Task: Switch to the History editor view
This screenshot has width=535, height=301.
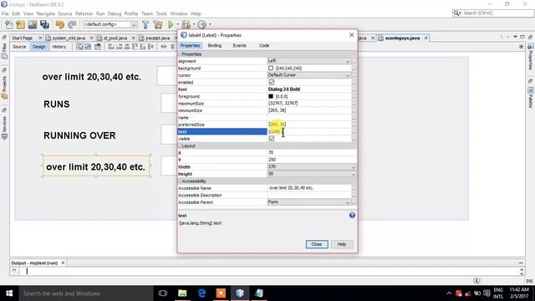Action: 59,47
